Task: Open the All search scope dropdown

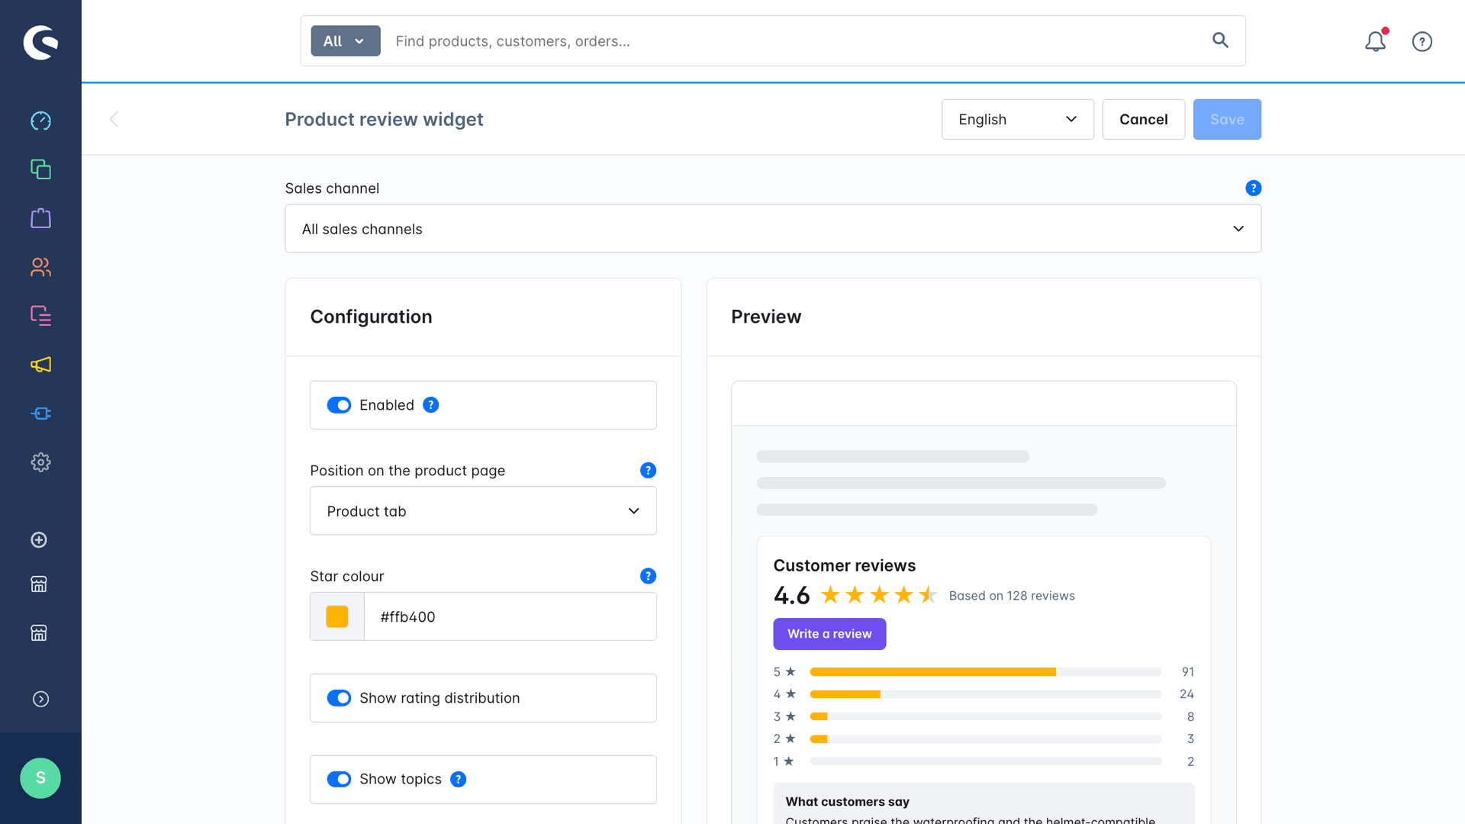Action: [346, 41]
